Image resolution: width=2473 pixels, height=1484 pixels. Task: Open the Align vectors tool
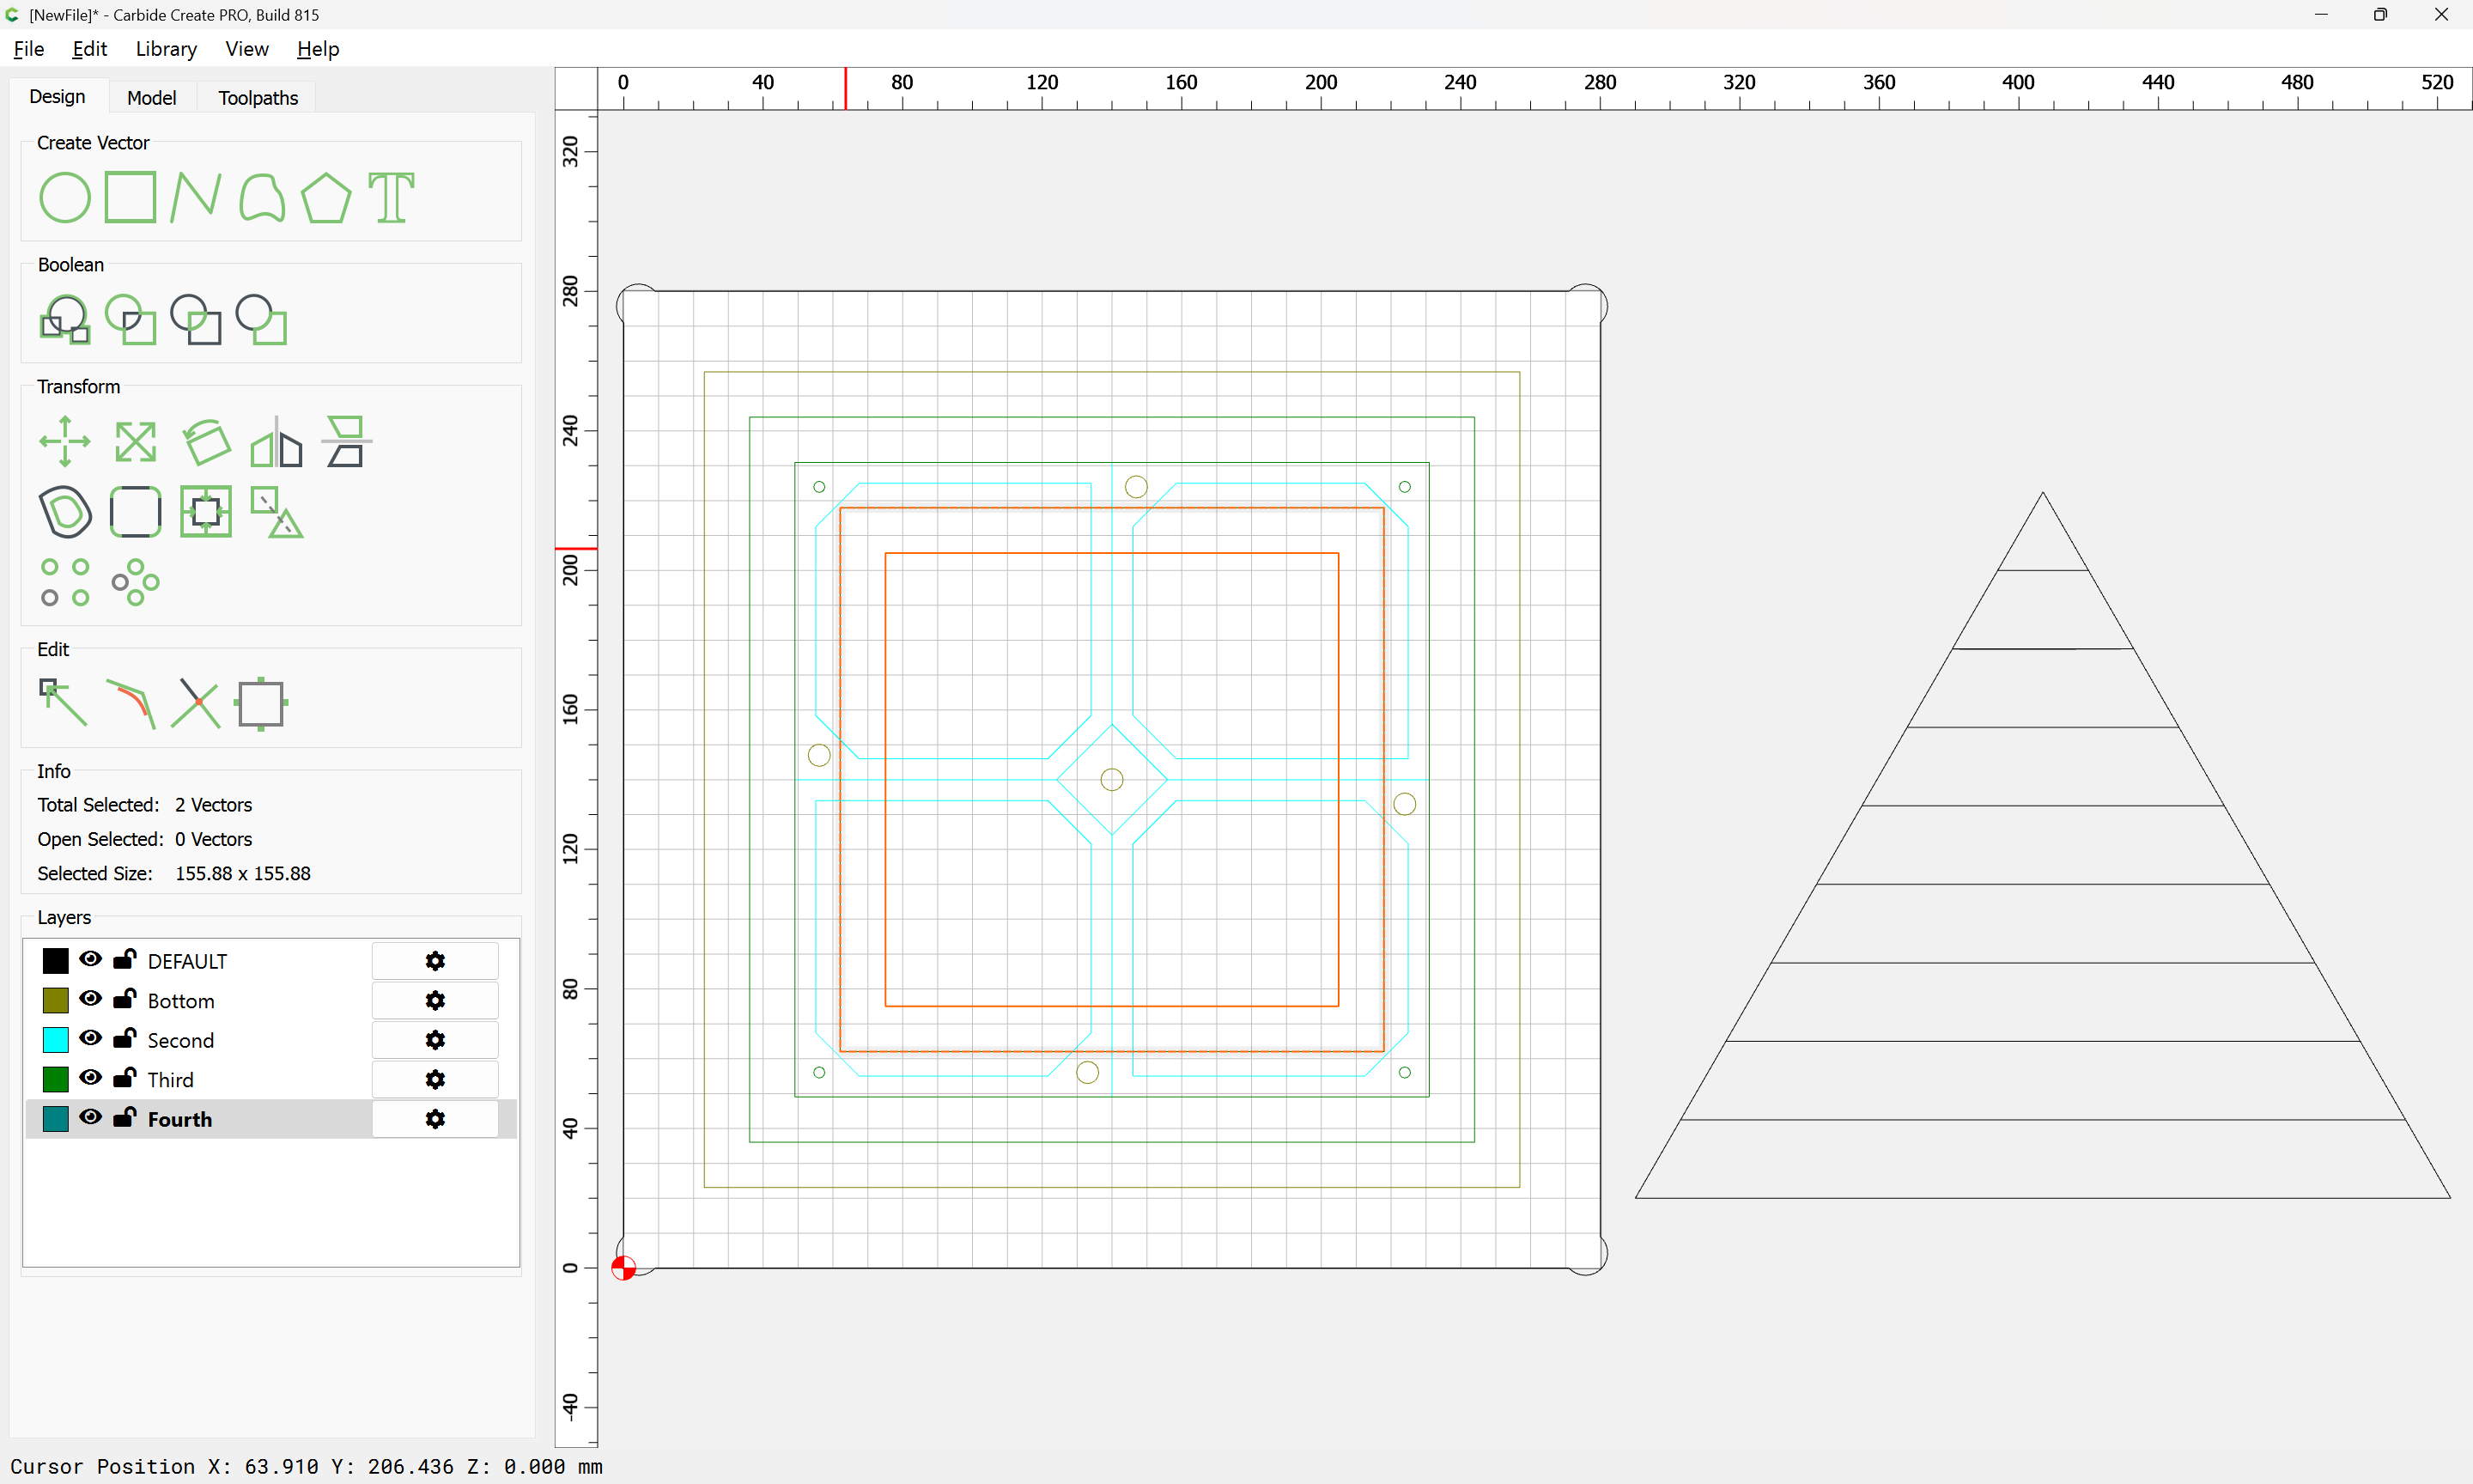[347, 441]
